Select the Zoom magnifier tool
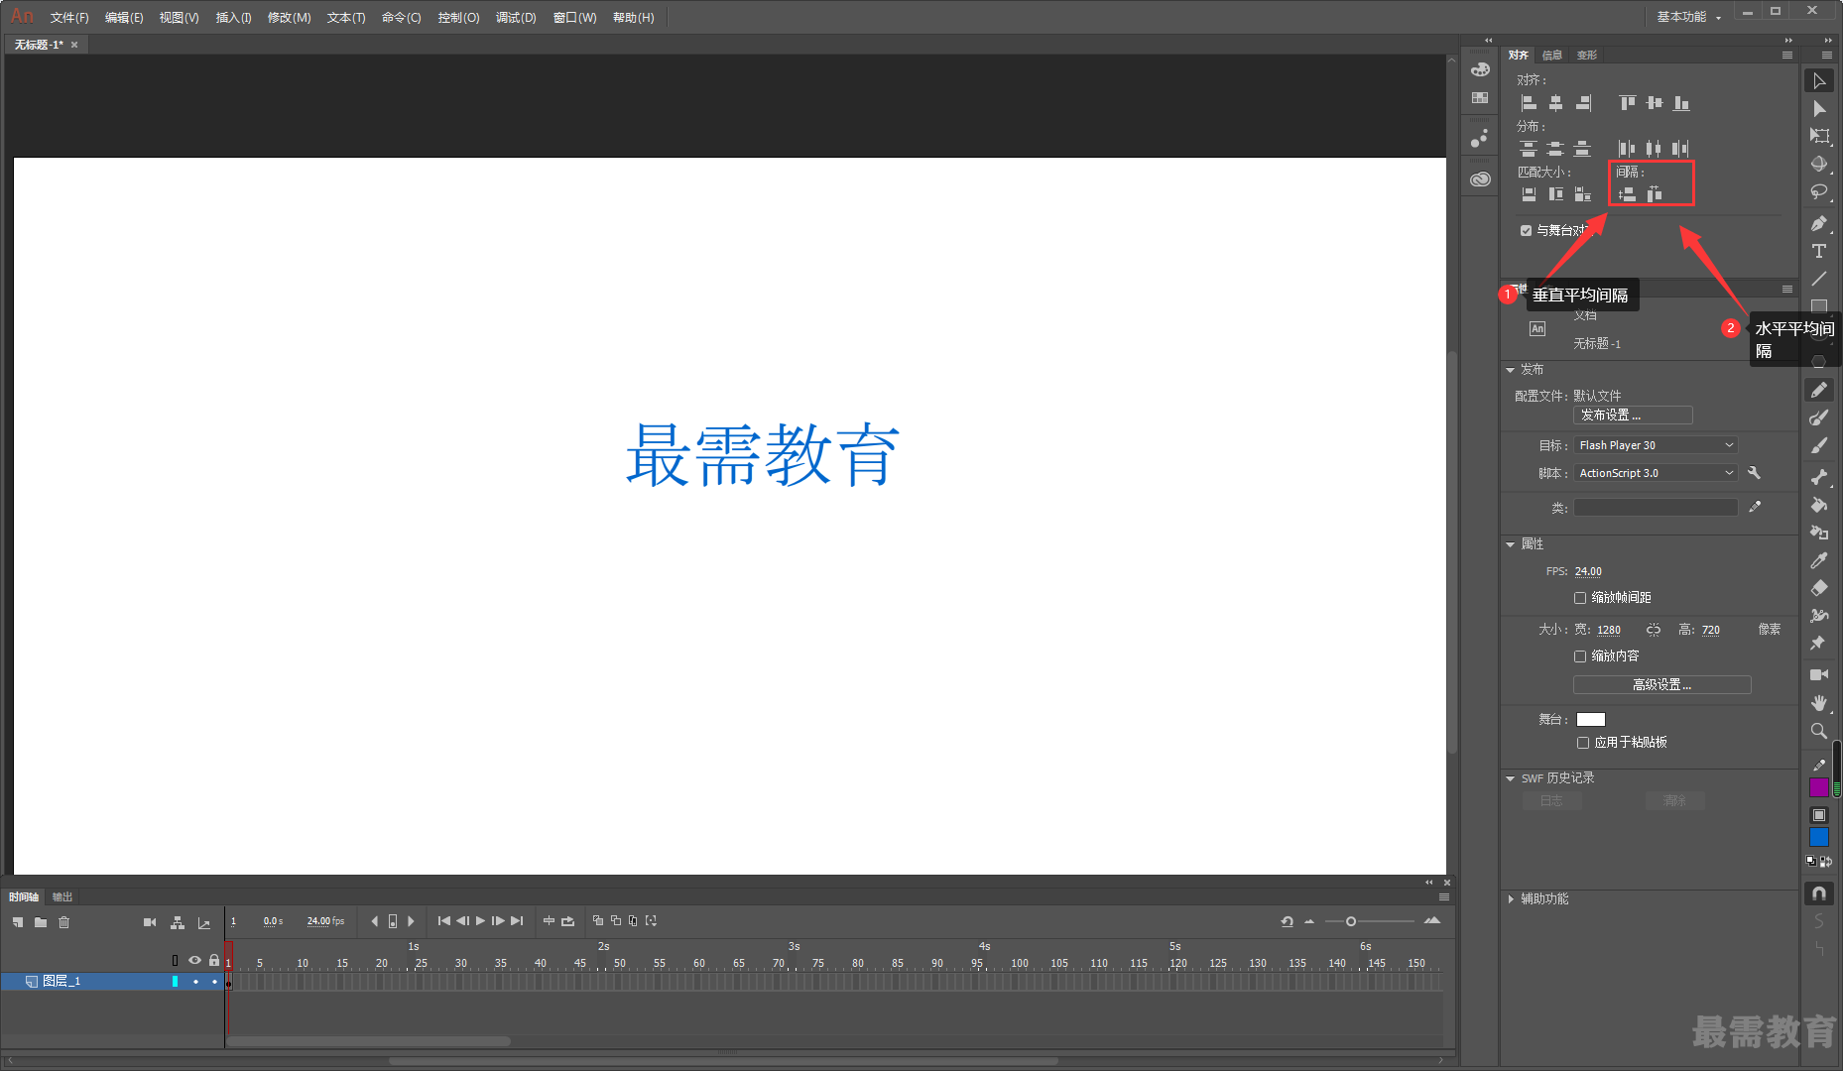 (x=1819, y=731)
